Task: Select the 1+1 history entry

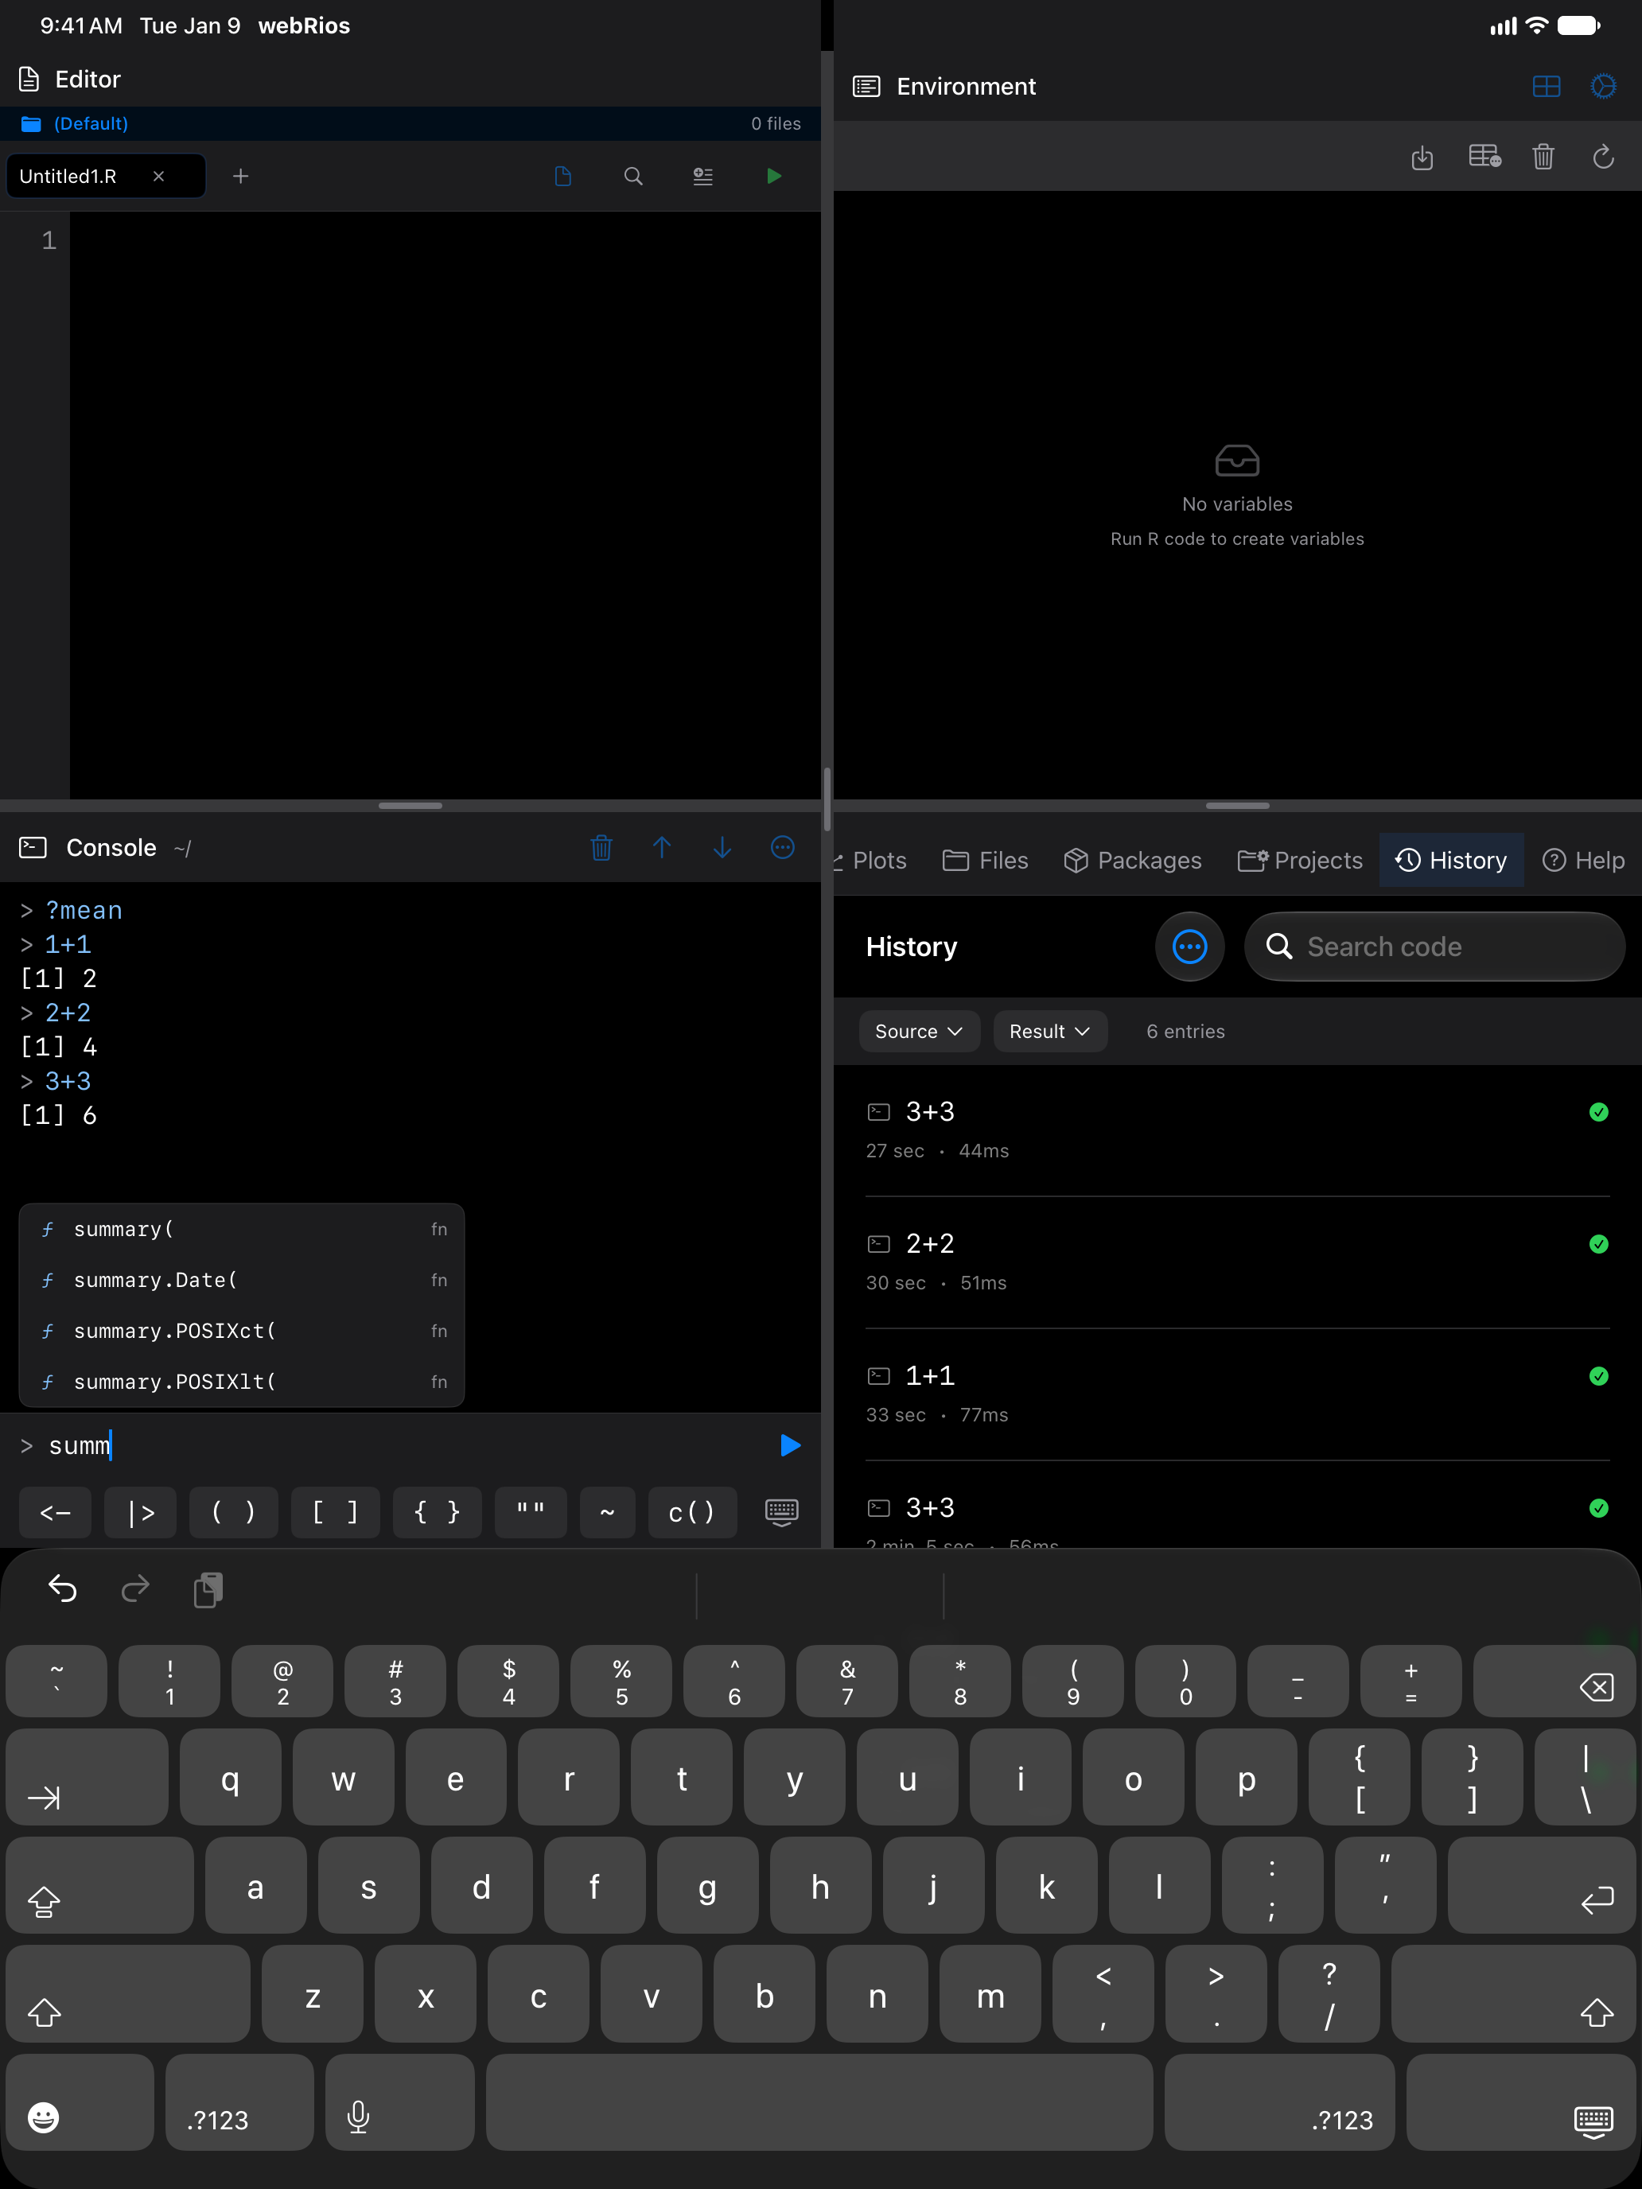Action: 1237,1394
